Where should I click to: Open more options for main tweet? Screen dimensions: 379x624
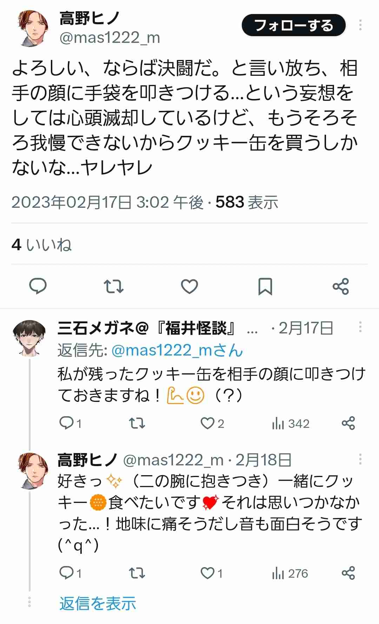(360, 25)
